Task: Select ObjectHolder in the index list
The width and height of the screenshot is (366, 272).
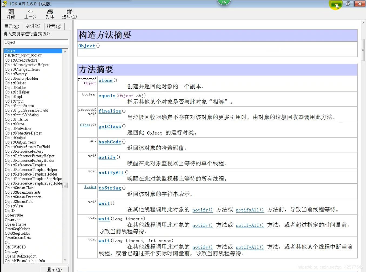Action: click(x=15, y=88)
